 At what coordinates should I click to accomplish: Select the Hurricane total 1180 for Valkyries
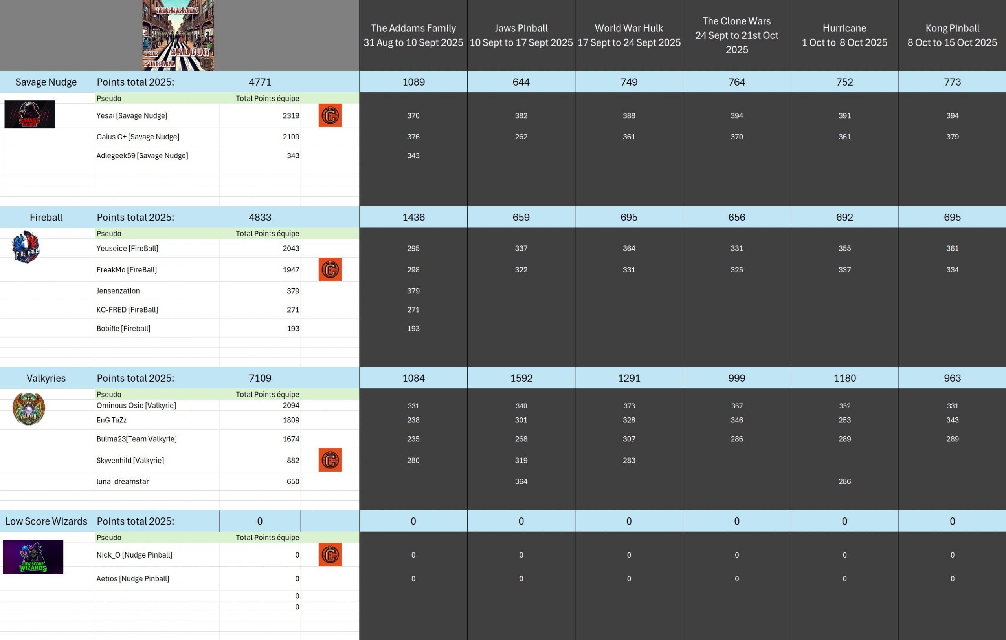click(x=844, y=378)
